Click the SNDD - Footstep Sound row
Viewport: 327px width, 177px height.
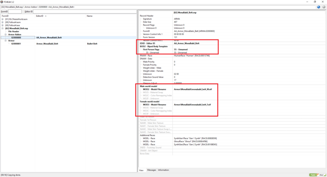tap(150, 148)
